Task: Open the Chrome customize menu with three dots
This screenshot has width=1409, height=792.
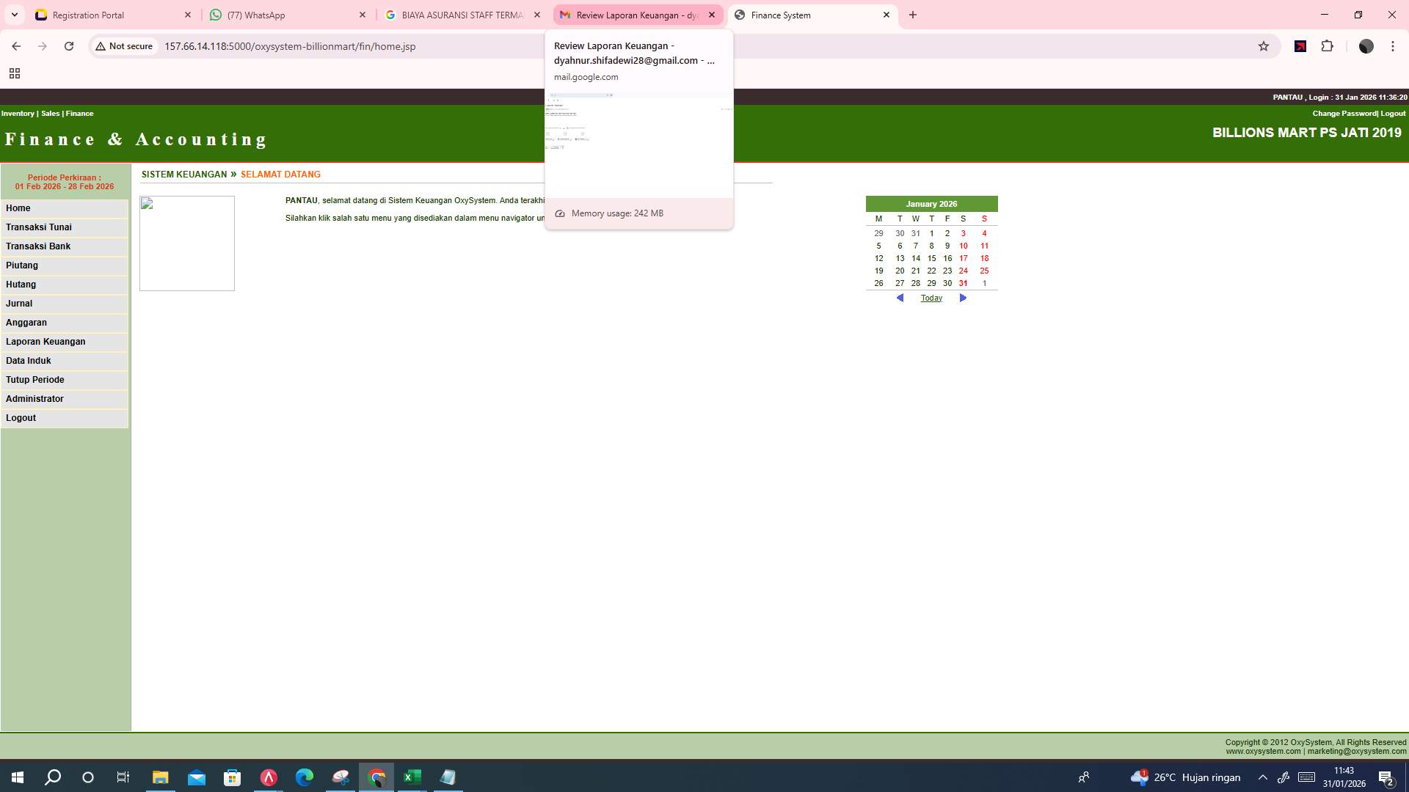Action: (x=1393, y=45)
